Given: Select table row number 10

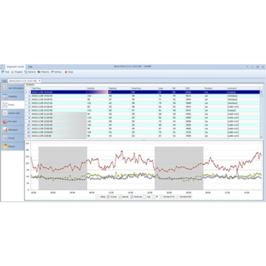Looking at the screenshot, I should tap(142, 125).
